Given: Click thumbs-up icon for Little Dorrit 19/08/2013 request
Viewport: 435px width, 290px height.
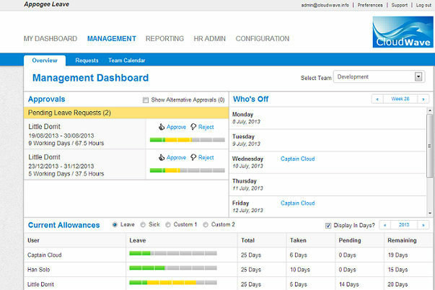Looking at the screenshot, I should pos(162,127).
